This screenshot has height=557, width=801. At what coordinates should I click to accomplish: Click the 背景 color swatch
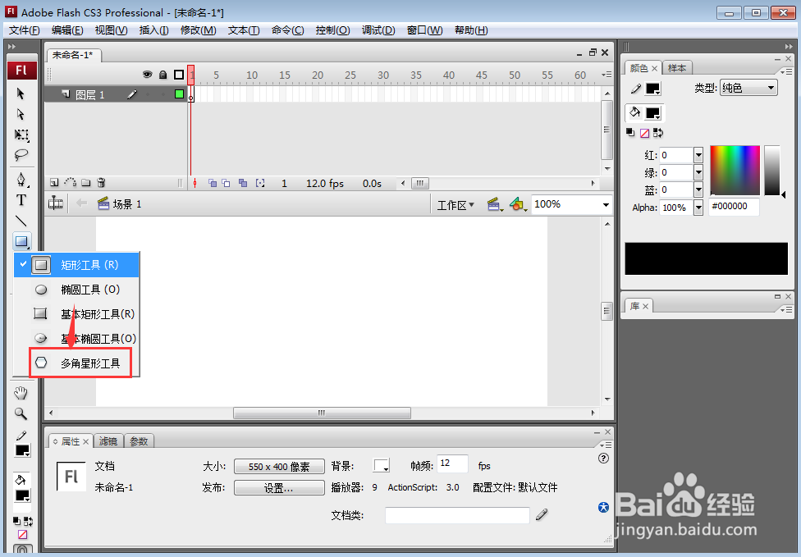pyautogui.click(x=381, y=466)
